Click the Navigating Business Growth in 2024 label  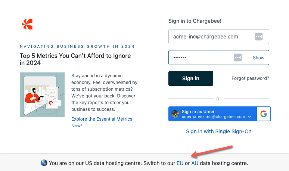click(77, 47)
